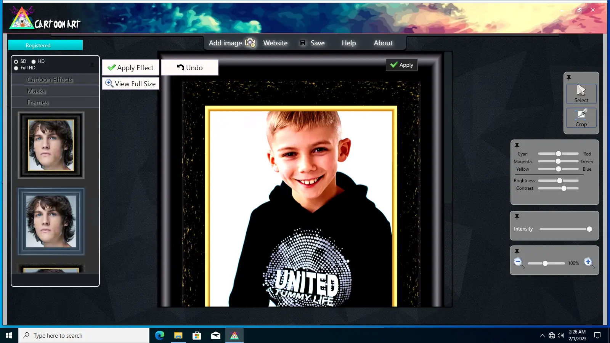Viewport: 610px width, 343px height.
Task: Open the Mail app from the taskbar
Action: click(216, 335)
